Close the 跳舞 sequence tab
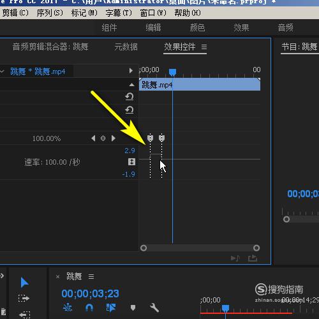 click(57, 277)
